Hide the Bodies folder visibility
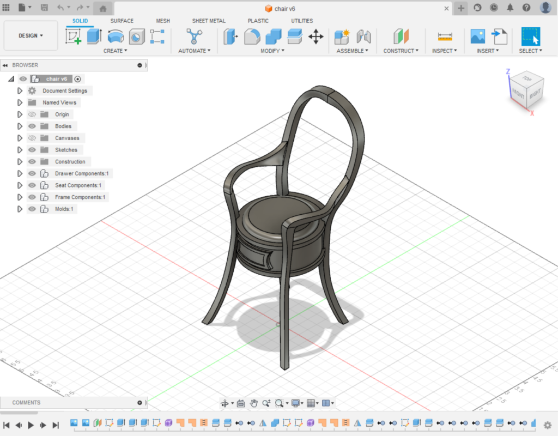Screen dimensions: 558x436 (32, 126)
